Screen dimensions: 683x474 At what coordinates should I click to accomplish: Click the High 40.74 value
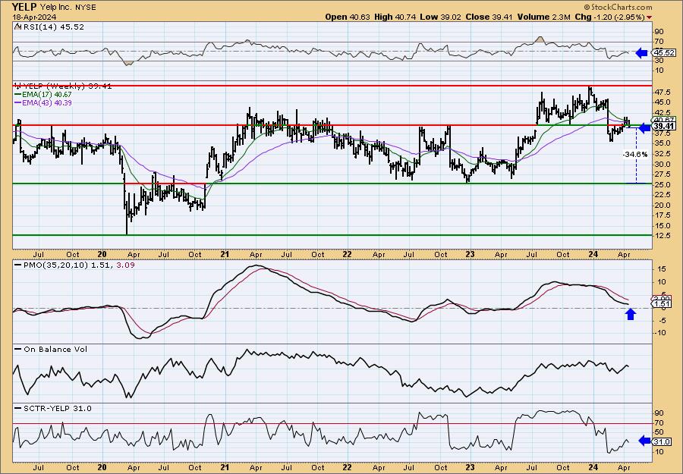[395, 17]
